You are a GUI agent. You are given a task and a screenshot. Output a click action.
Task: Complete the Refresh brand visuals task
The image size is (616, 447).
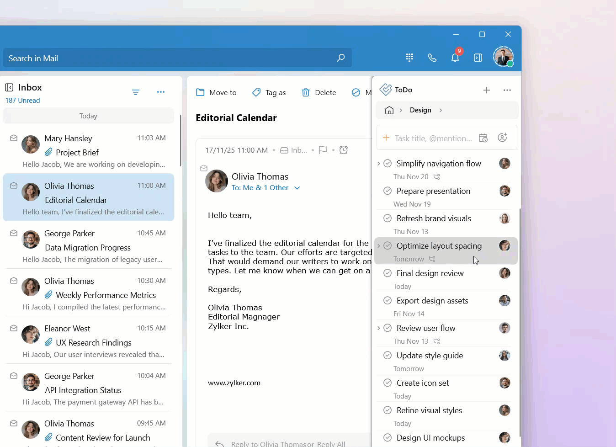click(388, 218)
